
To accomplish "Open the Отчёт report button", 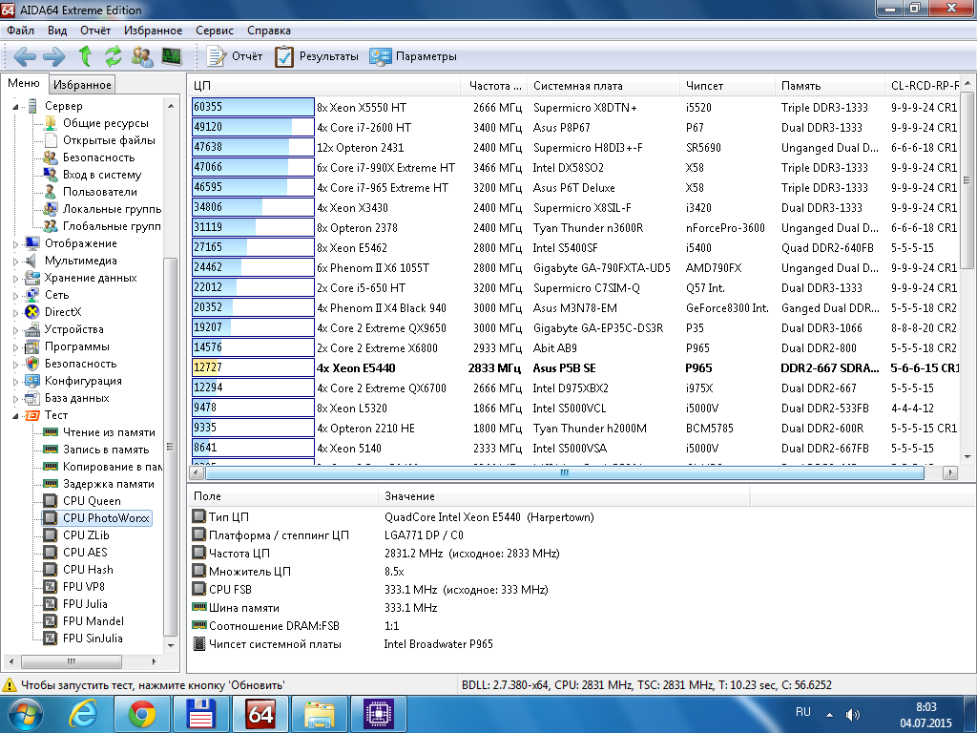I will tap(235, 56).
